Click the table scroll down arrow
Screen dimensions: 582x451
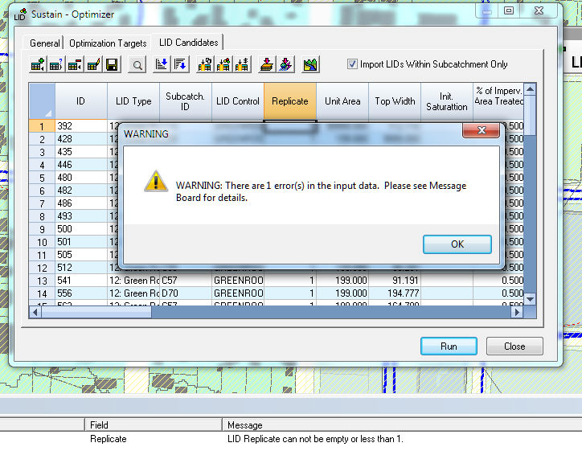(530, 299)
